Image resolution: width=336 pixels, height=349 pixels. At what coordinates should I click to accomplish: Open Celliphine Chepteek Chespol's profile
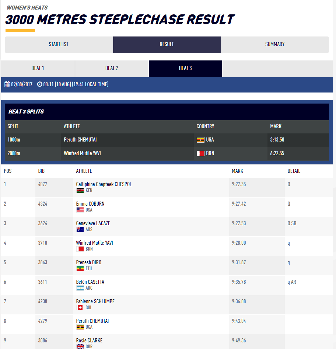click(x=104, y=184)
